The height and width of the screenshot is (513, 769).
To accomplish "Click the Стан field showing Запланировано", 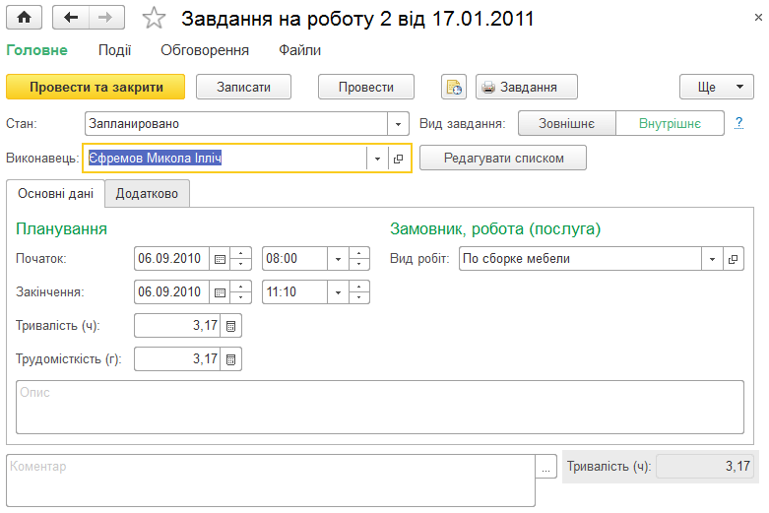I will (236, 124).
